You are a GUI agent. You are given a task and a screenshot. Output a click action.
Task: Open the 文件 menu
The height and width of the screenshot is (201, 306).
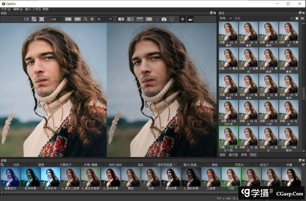click(6, 9)
